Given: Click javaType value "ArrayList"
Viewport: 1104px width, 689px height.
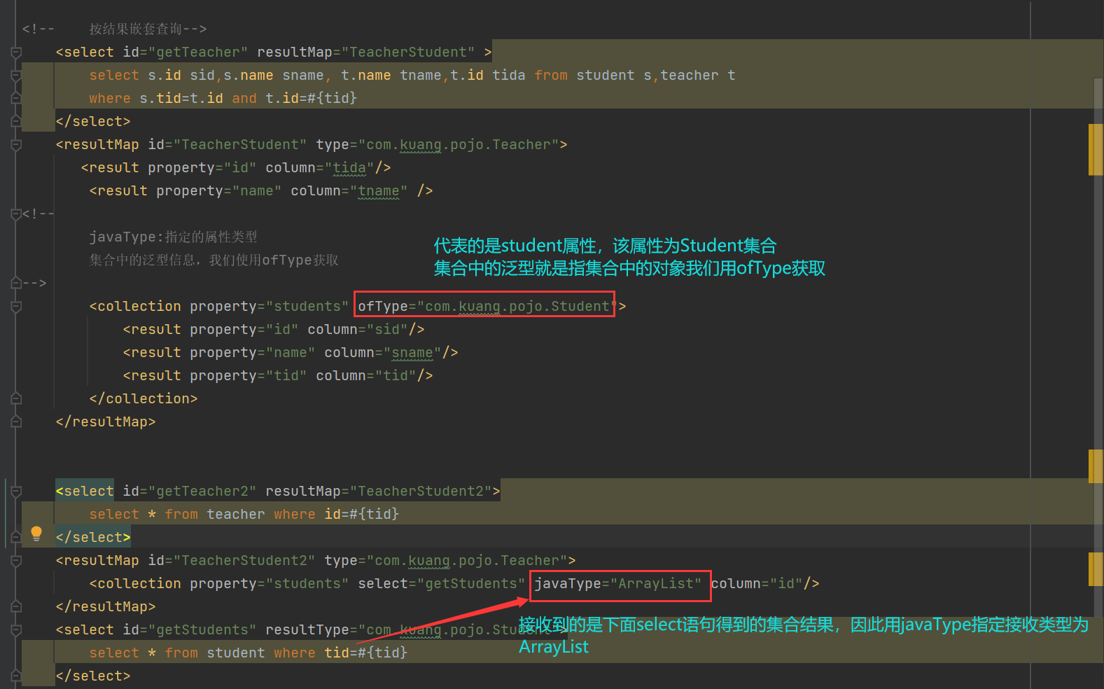Looking at the screenshot, I should (x=656, y=584).
